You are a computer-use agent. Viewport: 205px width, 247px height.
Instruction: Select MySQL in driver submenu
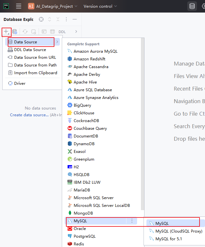tap(176, 223)
